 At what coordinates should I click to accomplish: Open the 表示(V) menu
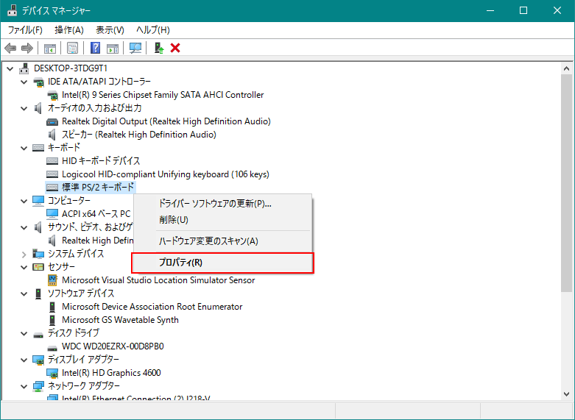point(110,29)
